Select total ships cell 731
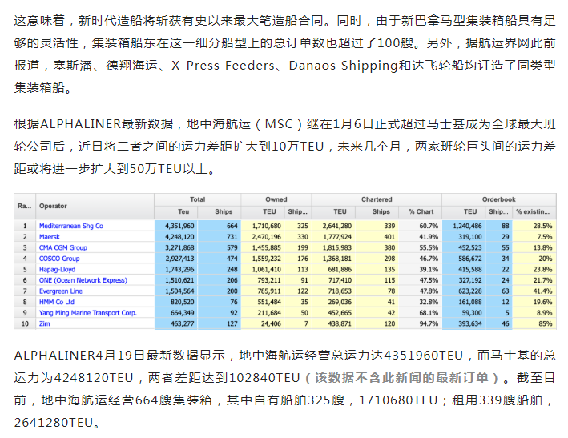Viewport: 568px width, 438px height. tap(220, 237)
